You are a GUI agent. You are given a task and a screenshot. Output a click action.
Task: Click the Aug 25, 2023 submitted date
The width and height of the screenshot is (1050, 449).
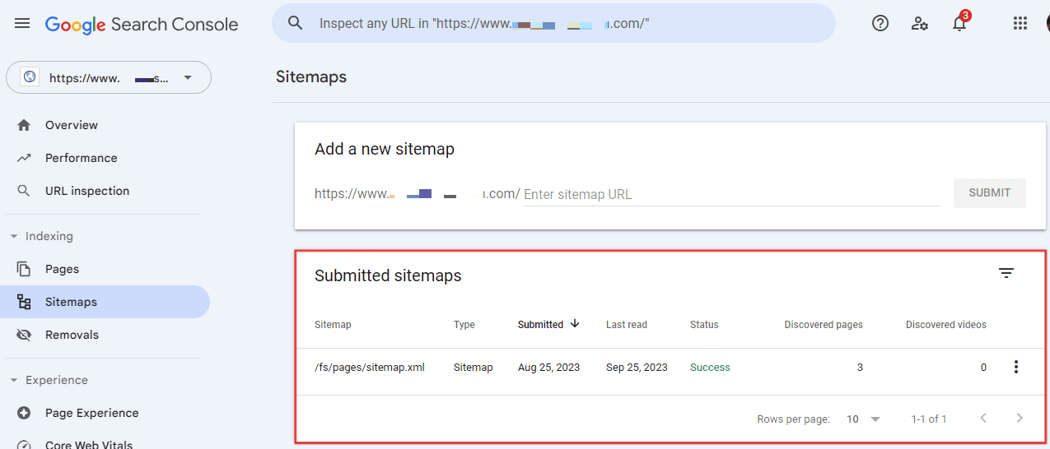(548, 368)
